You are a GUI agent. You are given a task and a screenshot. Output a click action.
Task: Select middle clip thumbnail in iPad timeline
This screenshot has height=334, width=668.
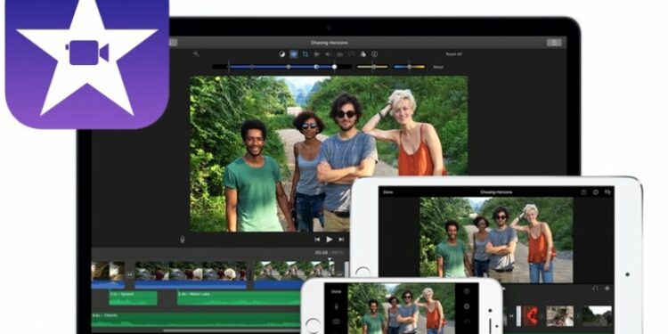[x=560, y=316]
